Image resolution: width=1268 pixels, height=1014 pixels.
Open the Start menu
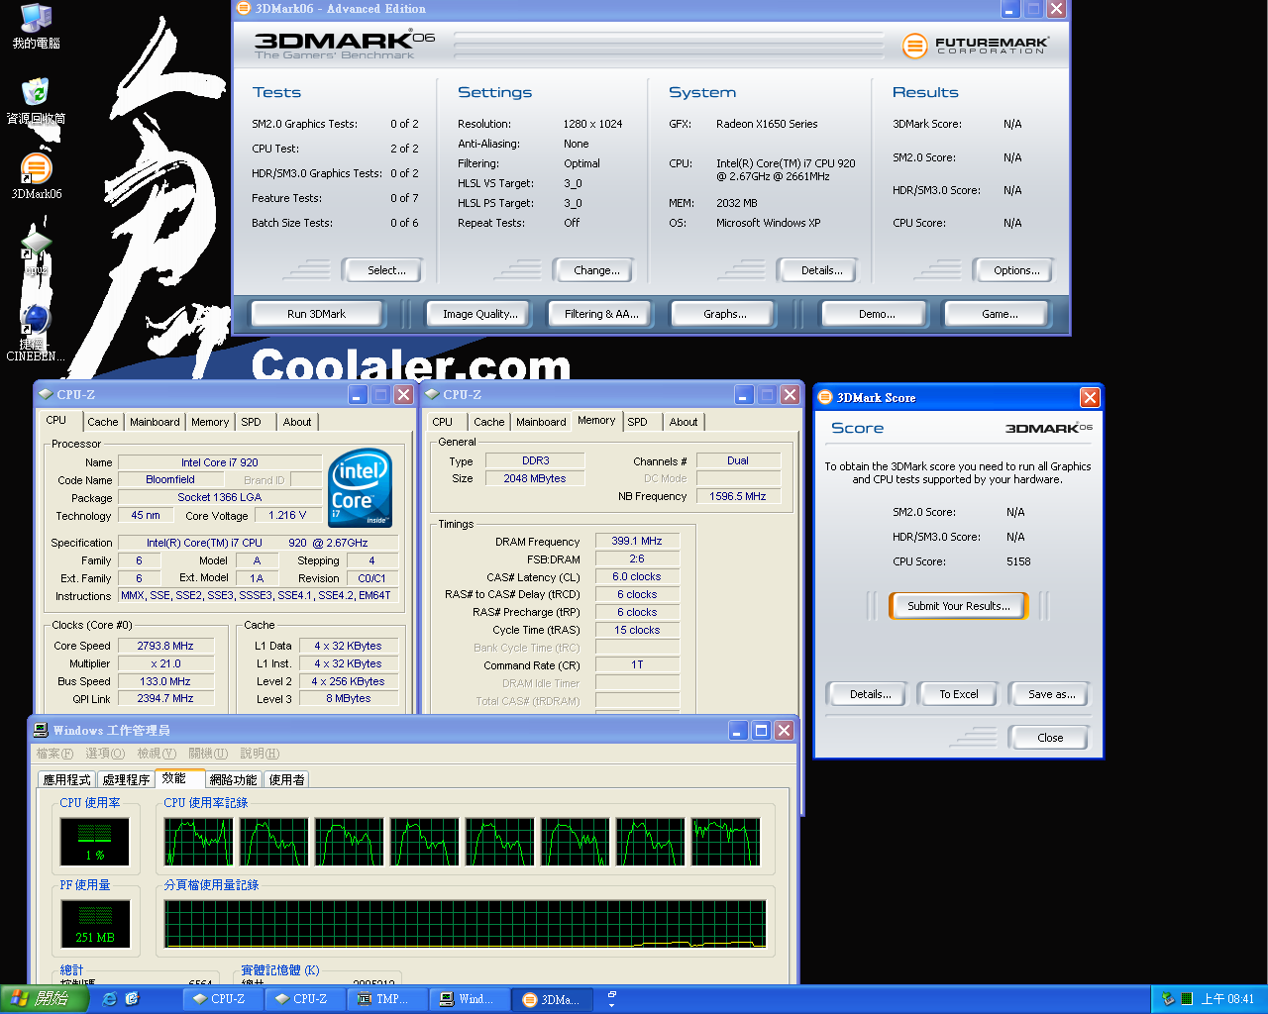coord(45,999)
